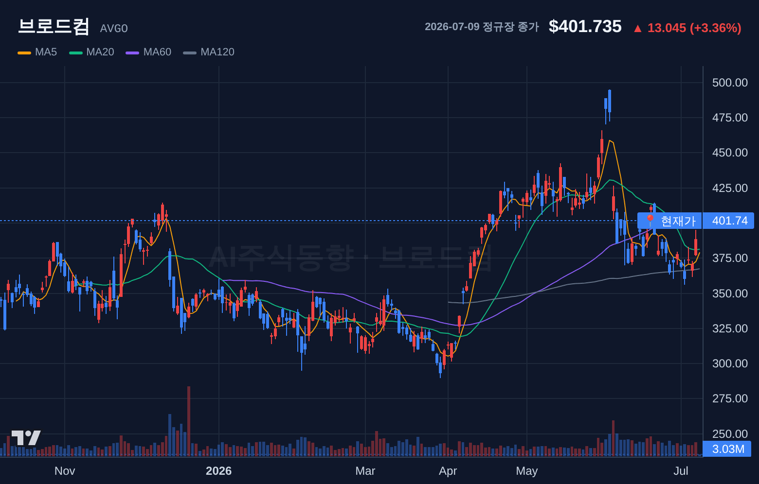Click the $401.735 closing price
The height and width of the screenshot is (484, 759).
pyautogui.click(x=585, y=26)
